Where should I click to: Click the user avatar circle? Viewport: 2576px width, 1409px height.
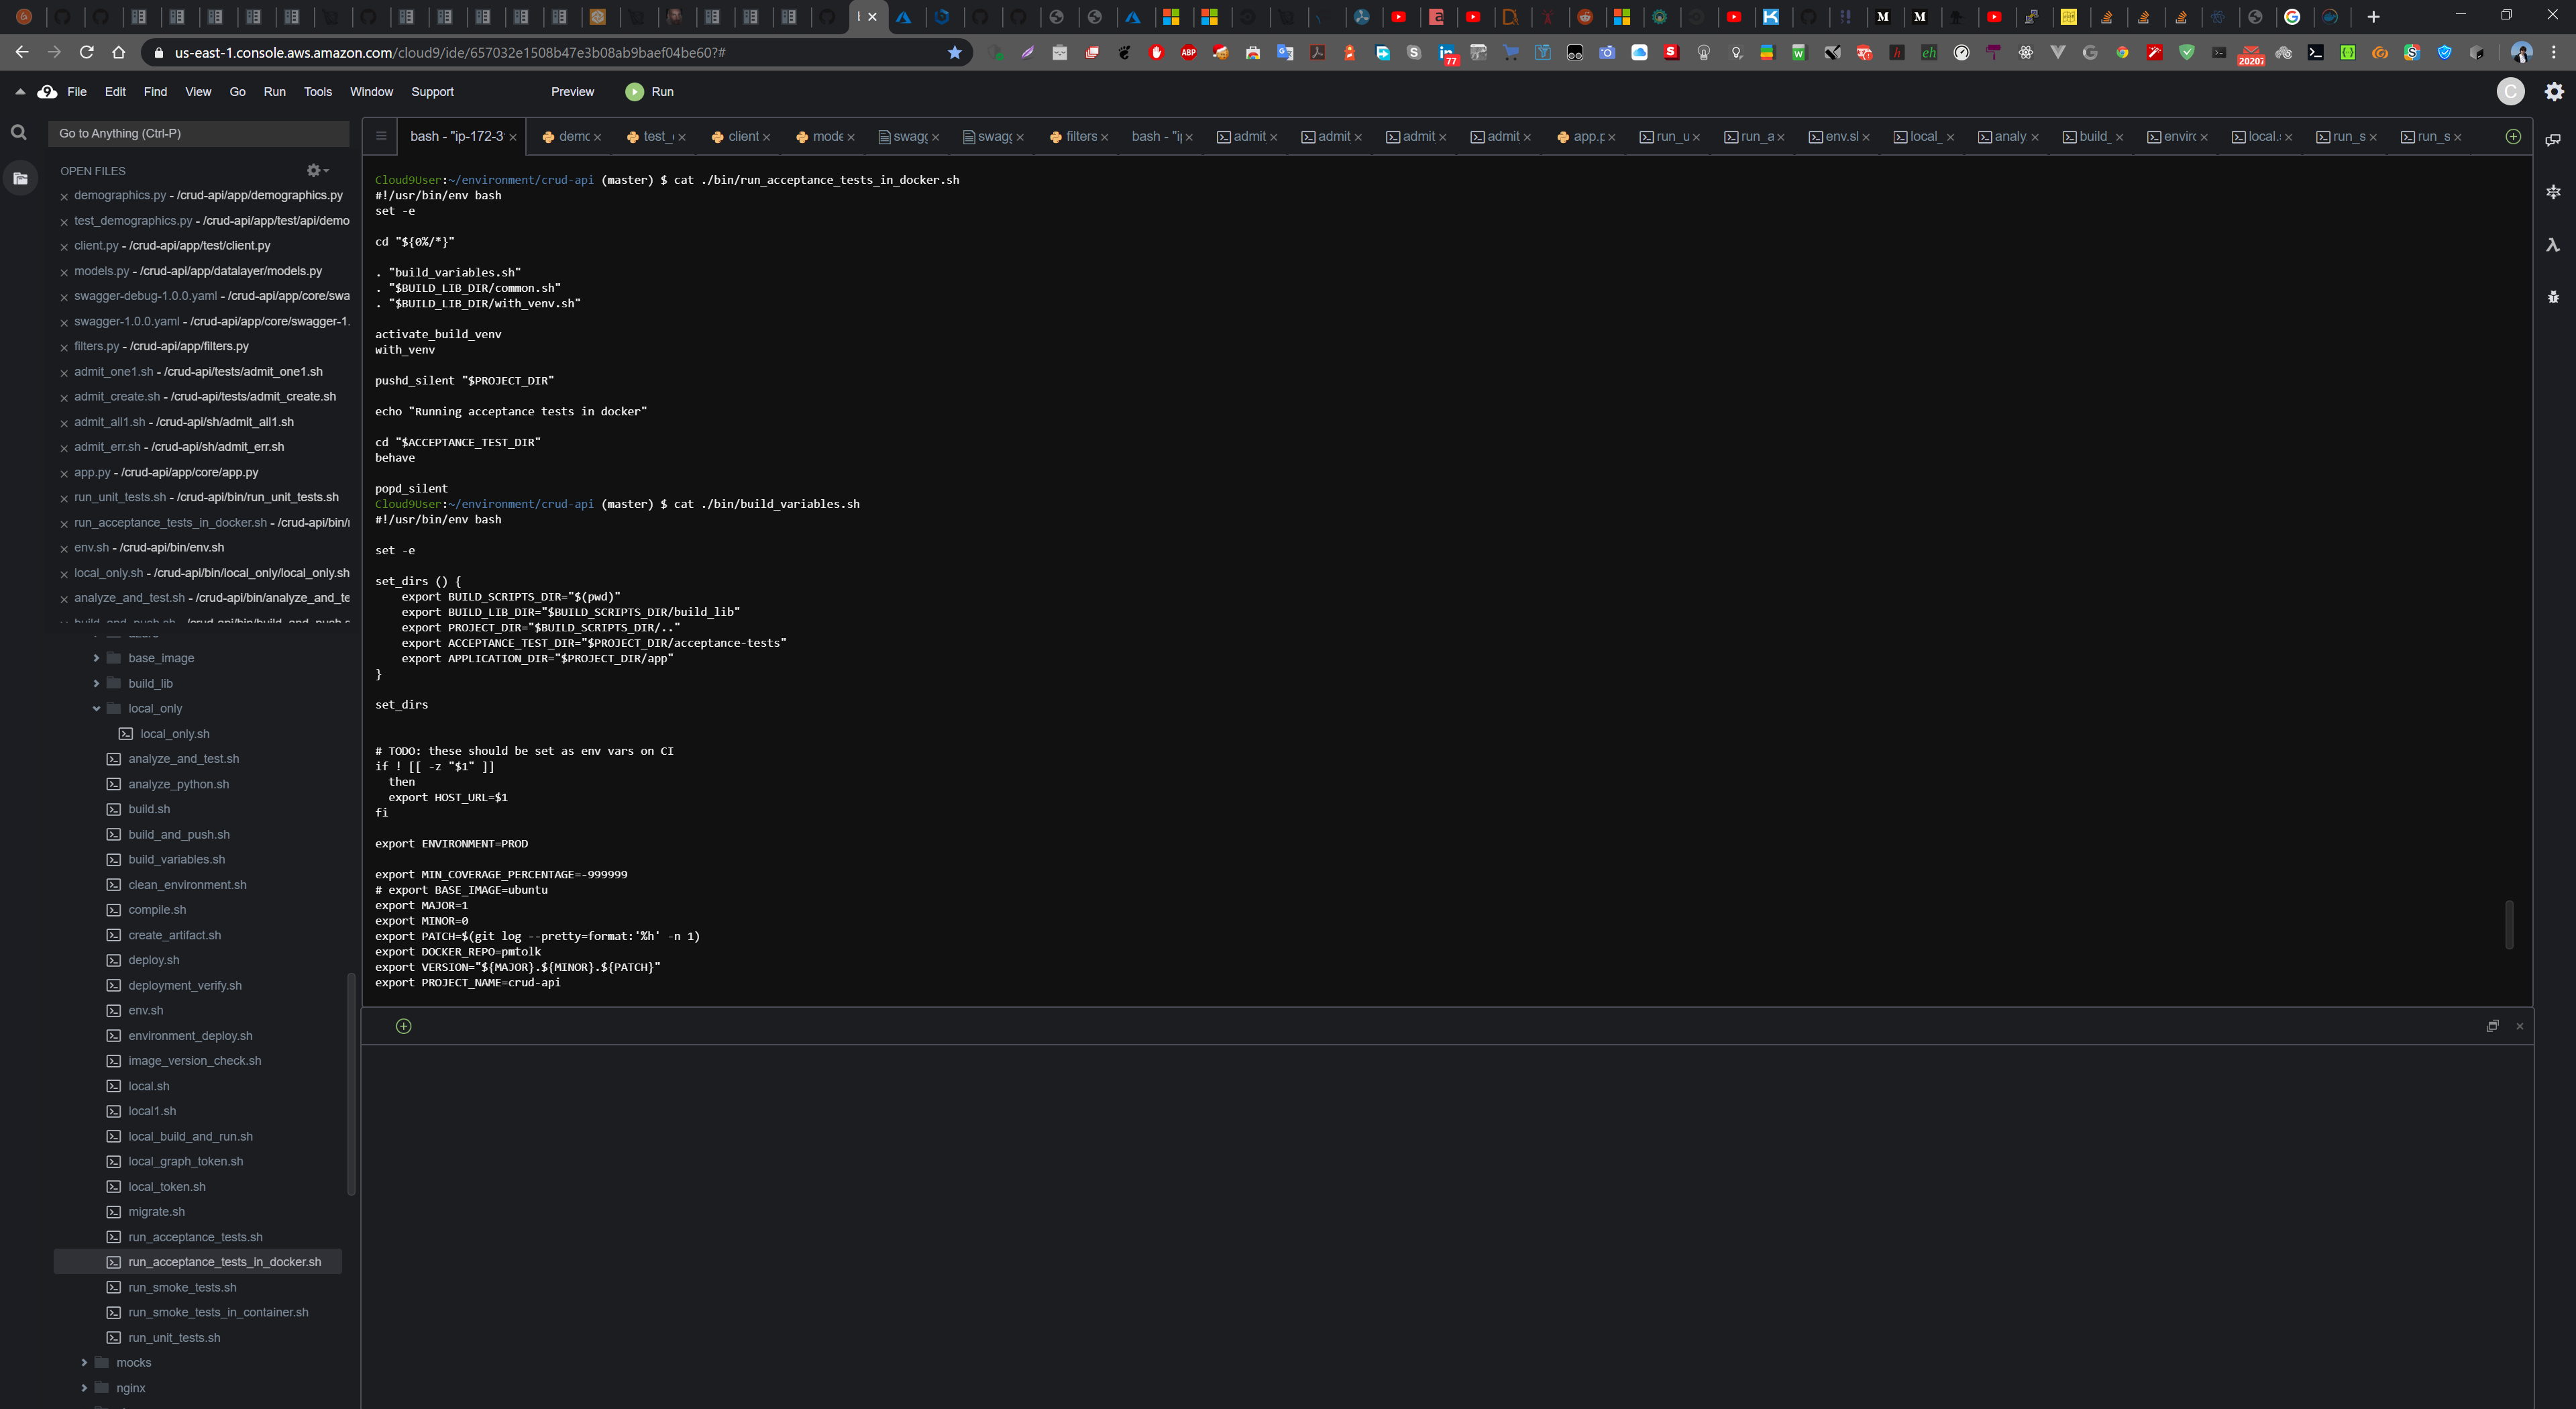(2510, 92)
